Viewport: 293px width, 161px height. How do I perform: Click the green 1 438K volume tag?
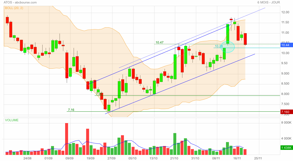click(287, 148)
